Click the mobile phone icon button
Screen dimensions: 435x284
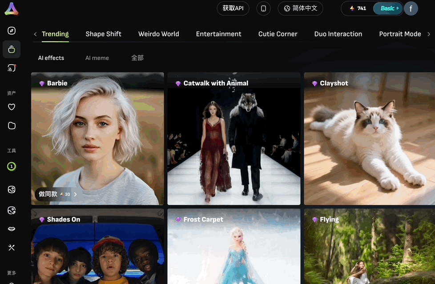263,8
